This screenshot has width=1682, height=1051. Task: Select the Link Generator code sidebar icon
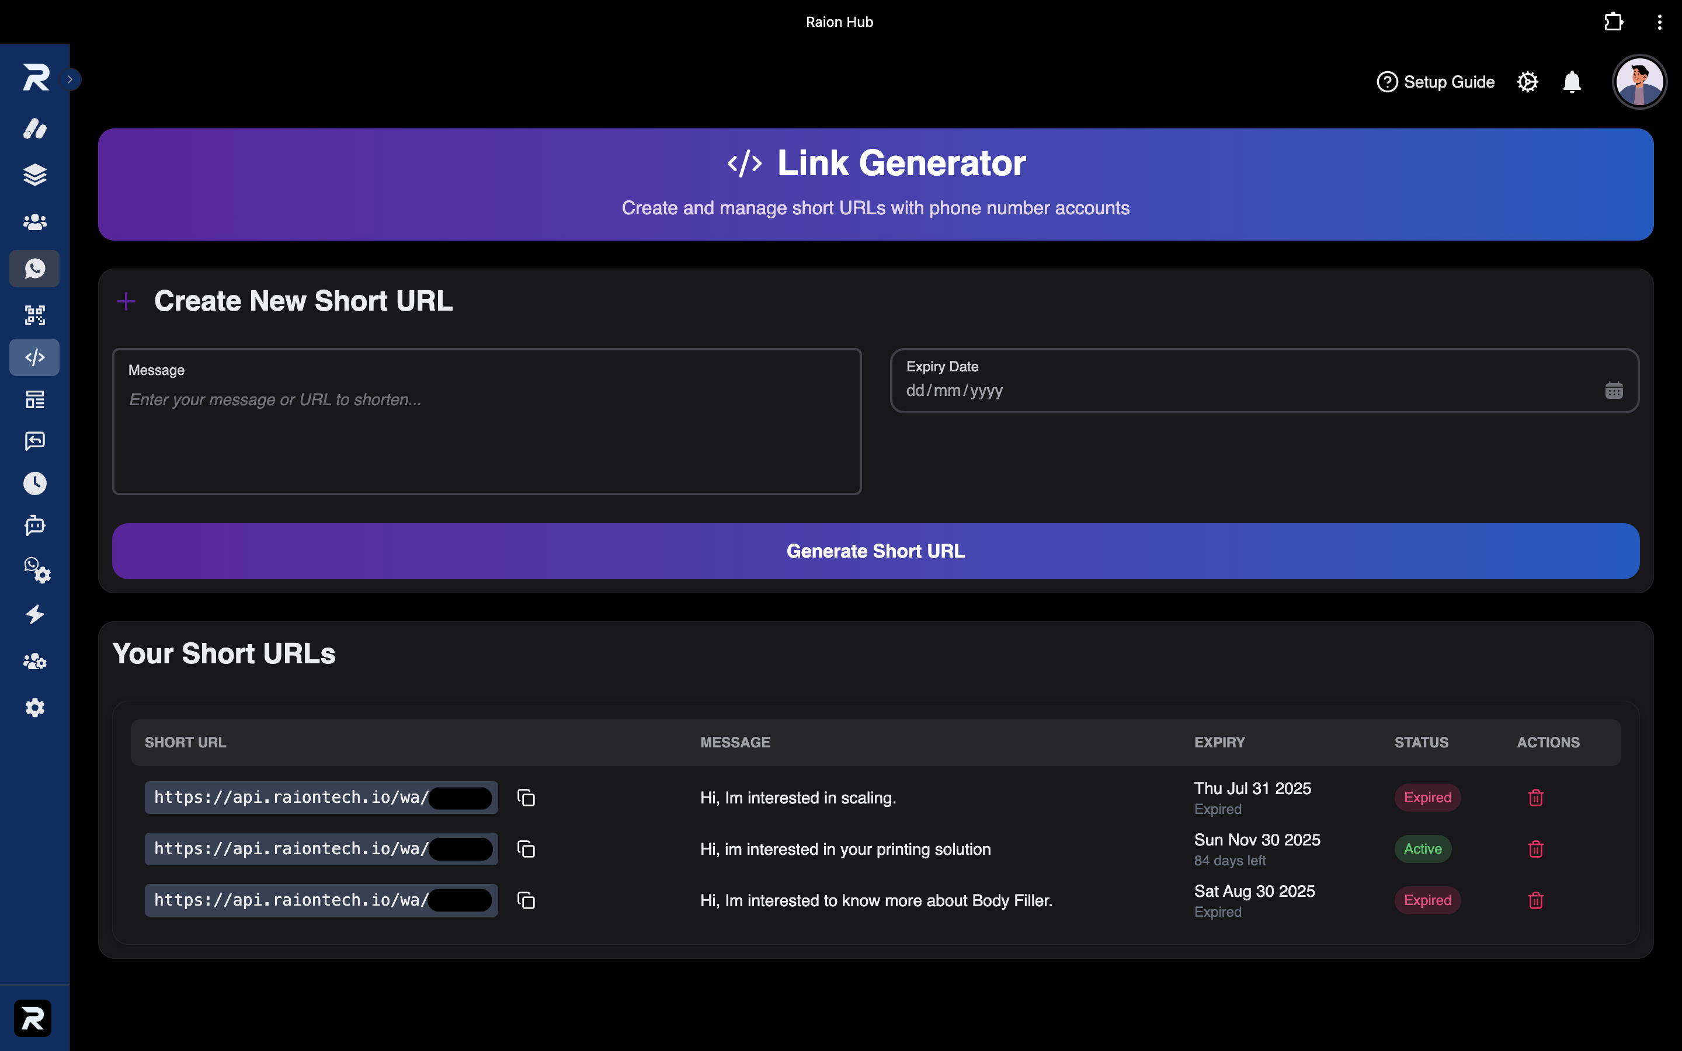click(x=35, y=357)
